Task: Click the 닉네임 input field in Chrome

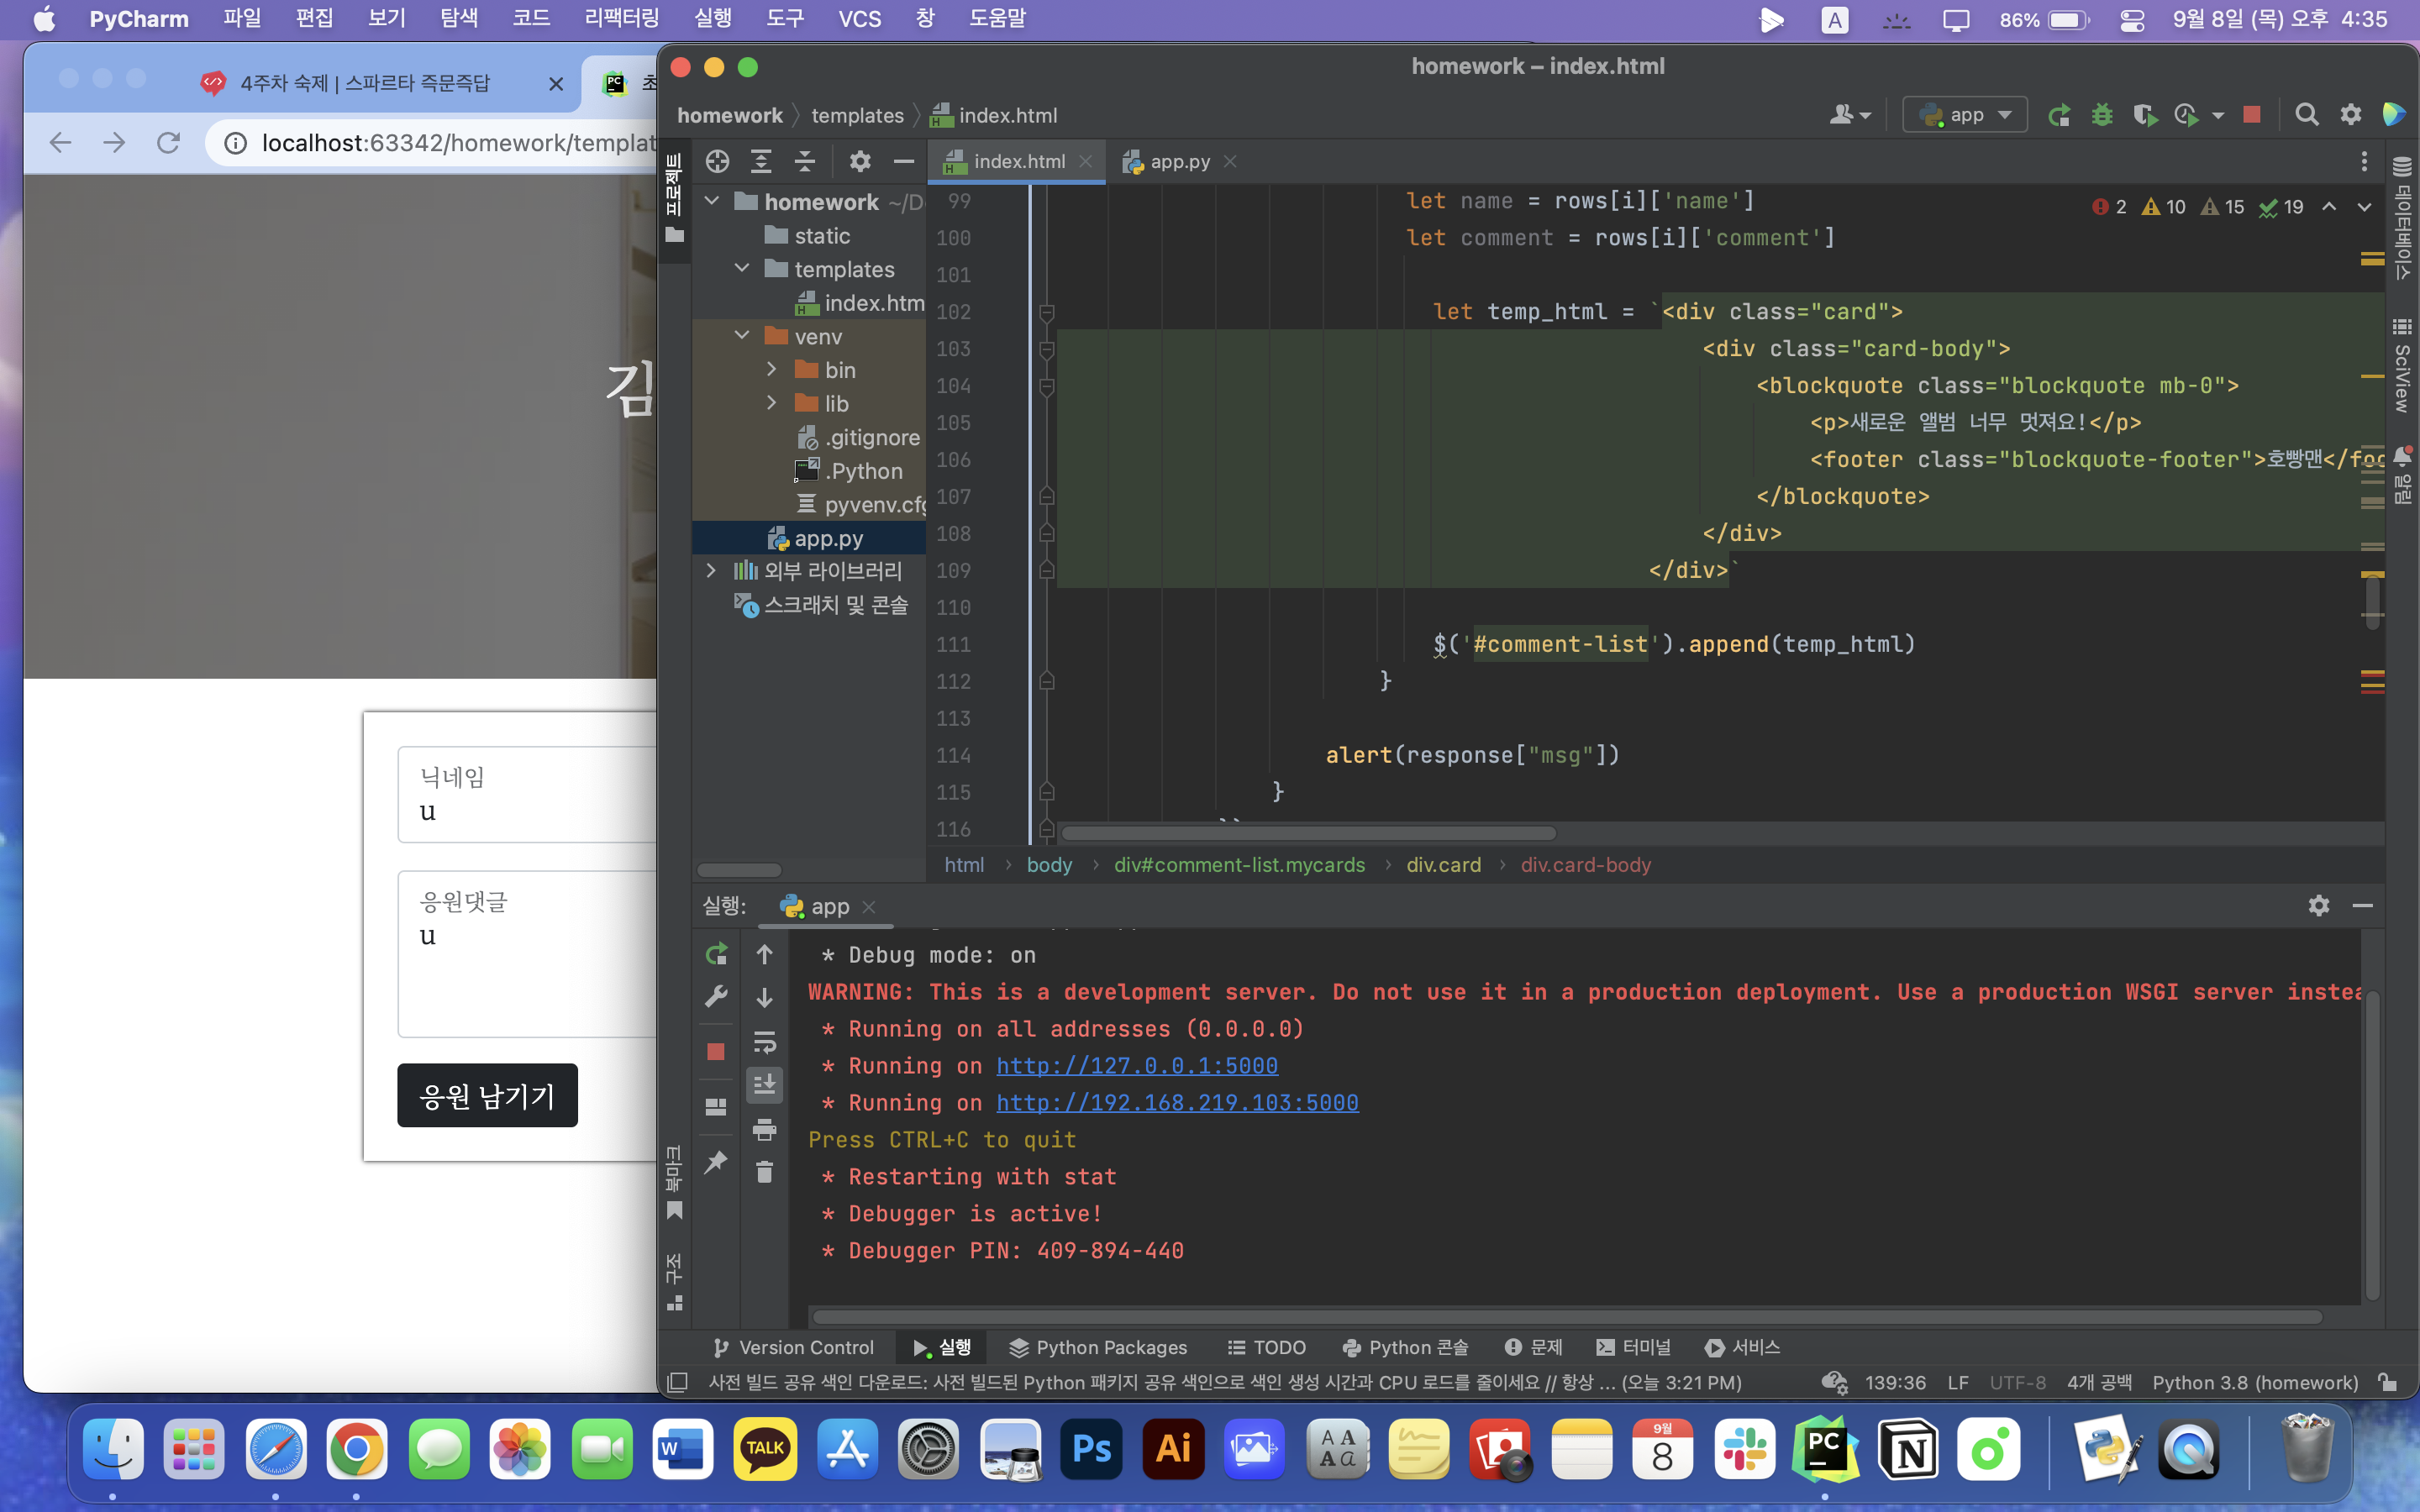Action: click(527, 795)
